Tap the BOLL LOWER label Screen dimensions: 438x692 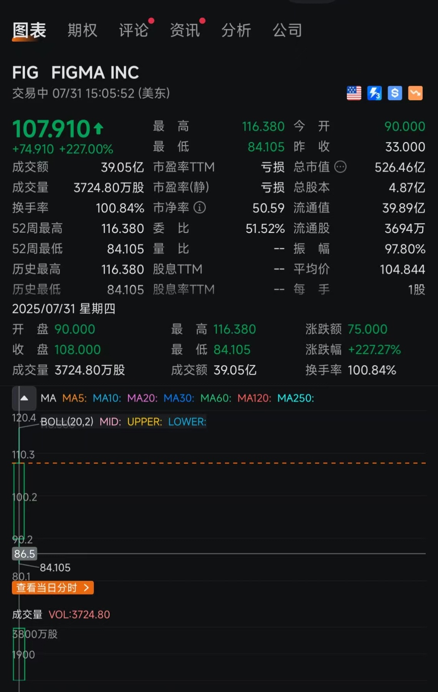click(x=187, y=422)
